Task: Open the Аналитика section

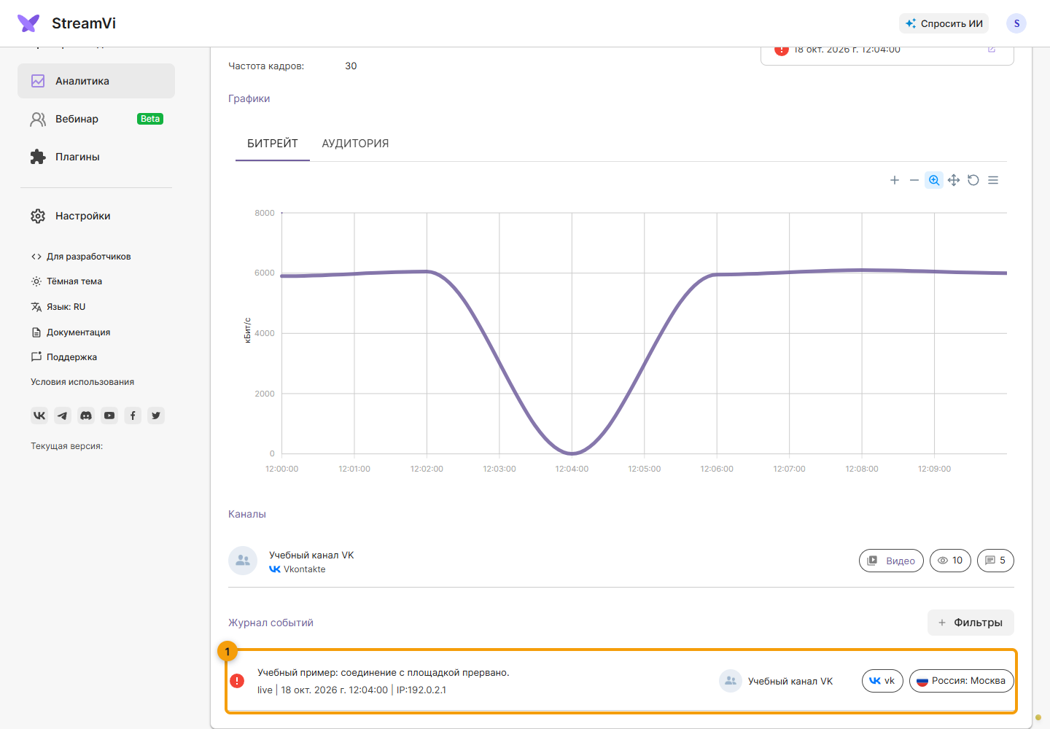Action: 96,81
